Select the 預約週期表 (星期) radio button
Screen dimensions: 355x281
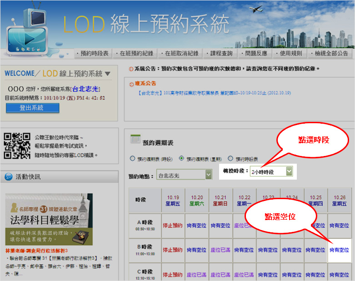tap(181, 158)
